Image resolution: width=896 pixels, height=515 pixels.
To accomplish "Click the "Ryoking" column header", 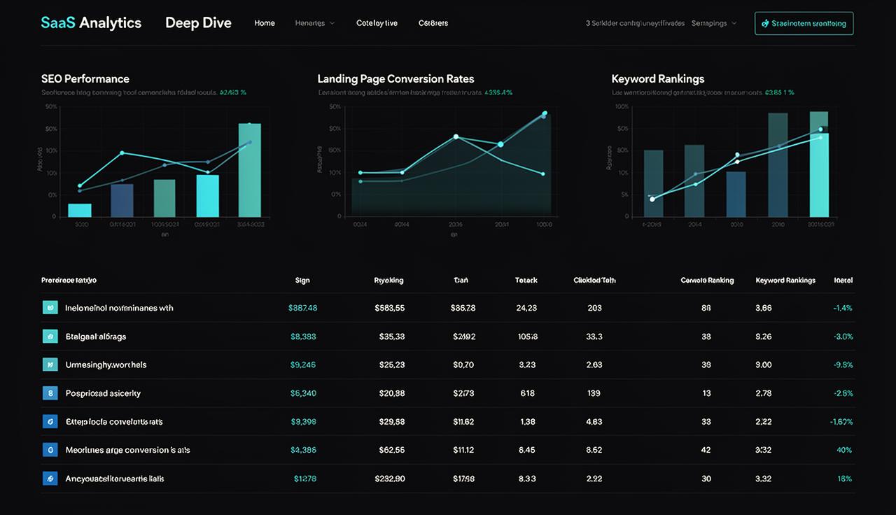I will (x=389, y=281).
